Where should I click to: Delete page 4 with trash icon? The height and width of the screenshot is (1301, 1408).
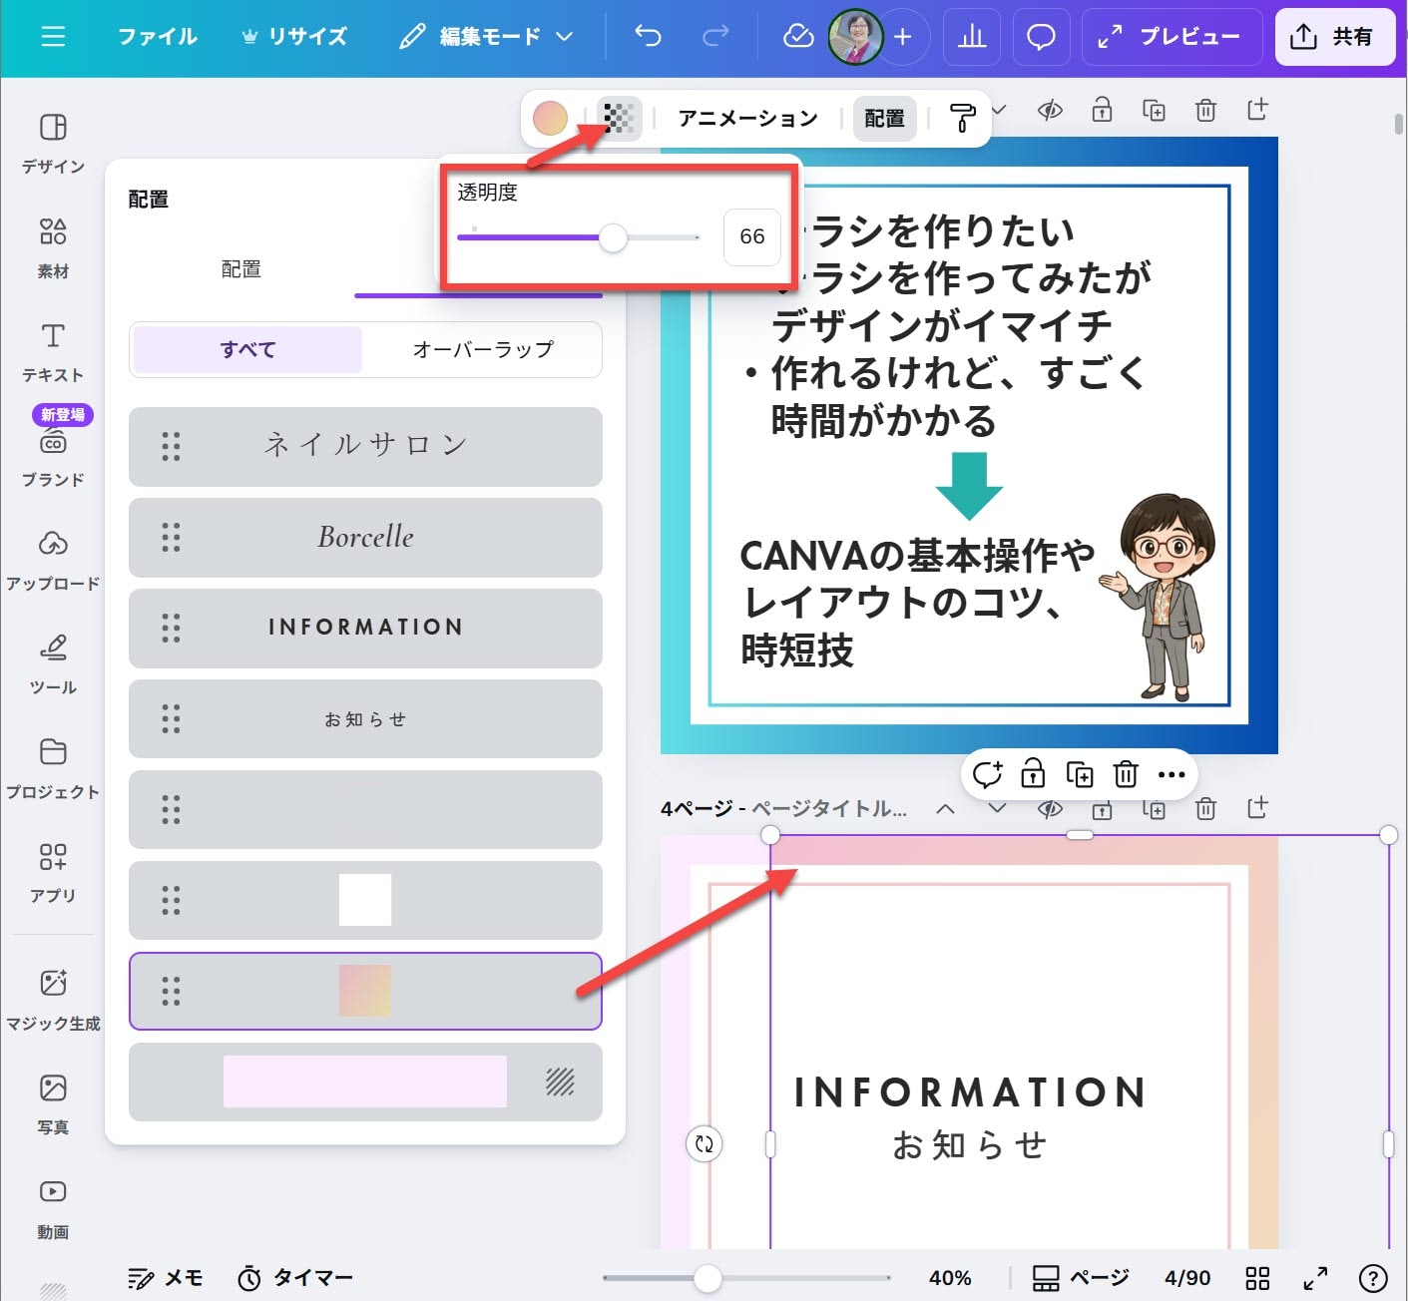[x=1205, y=808]
